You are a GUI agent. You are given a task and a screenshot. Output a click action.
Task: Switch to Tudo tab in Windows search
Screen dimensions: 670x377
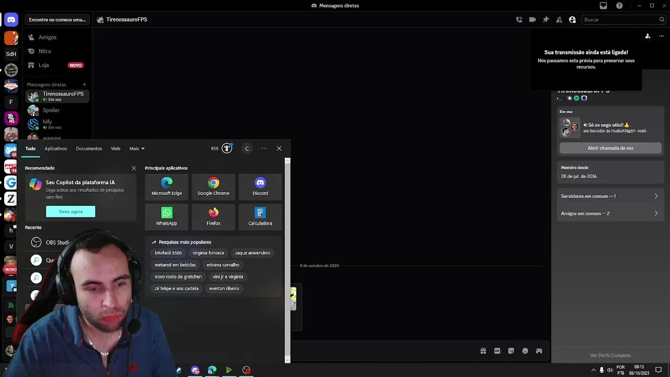click(30, 149)
